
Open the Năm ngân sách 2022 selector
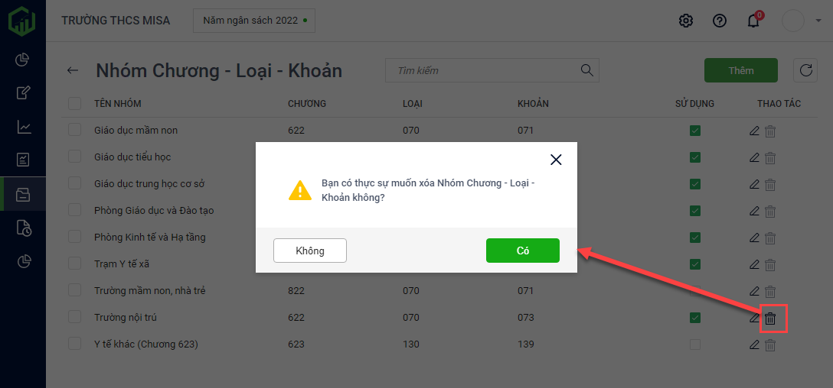pyautogui.click(x=254, y=21)
